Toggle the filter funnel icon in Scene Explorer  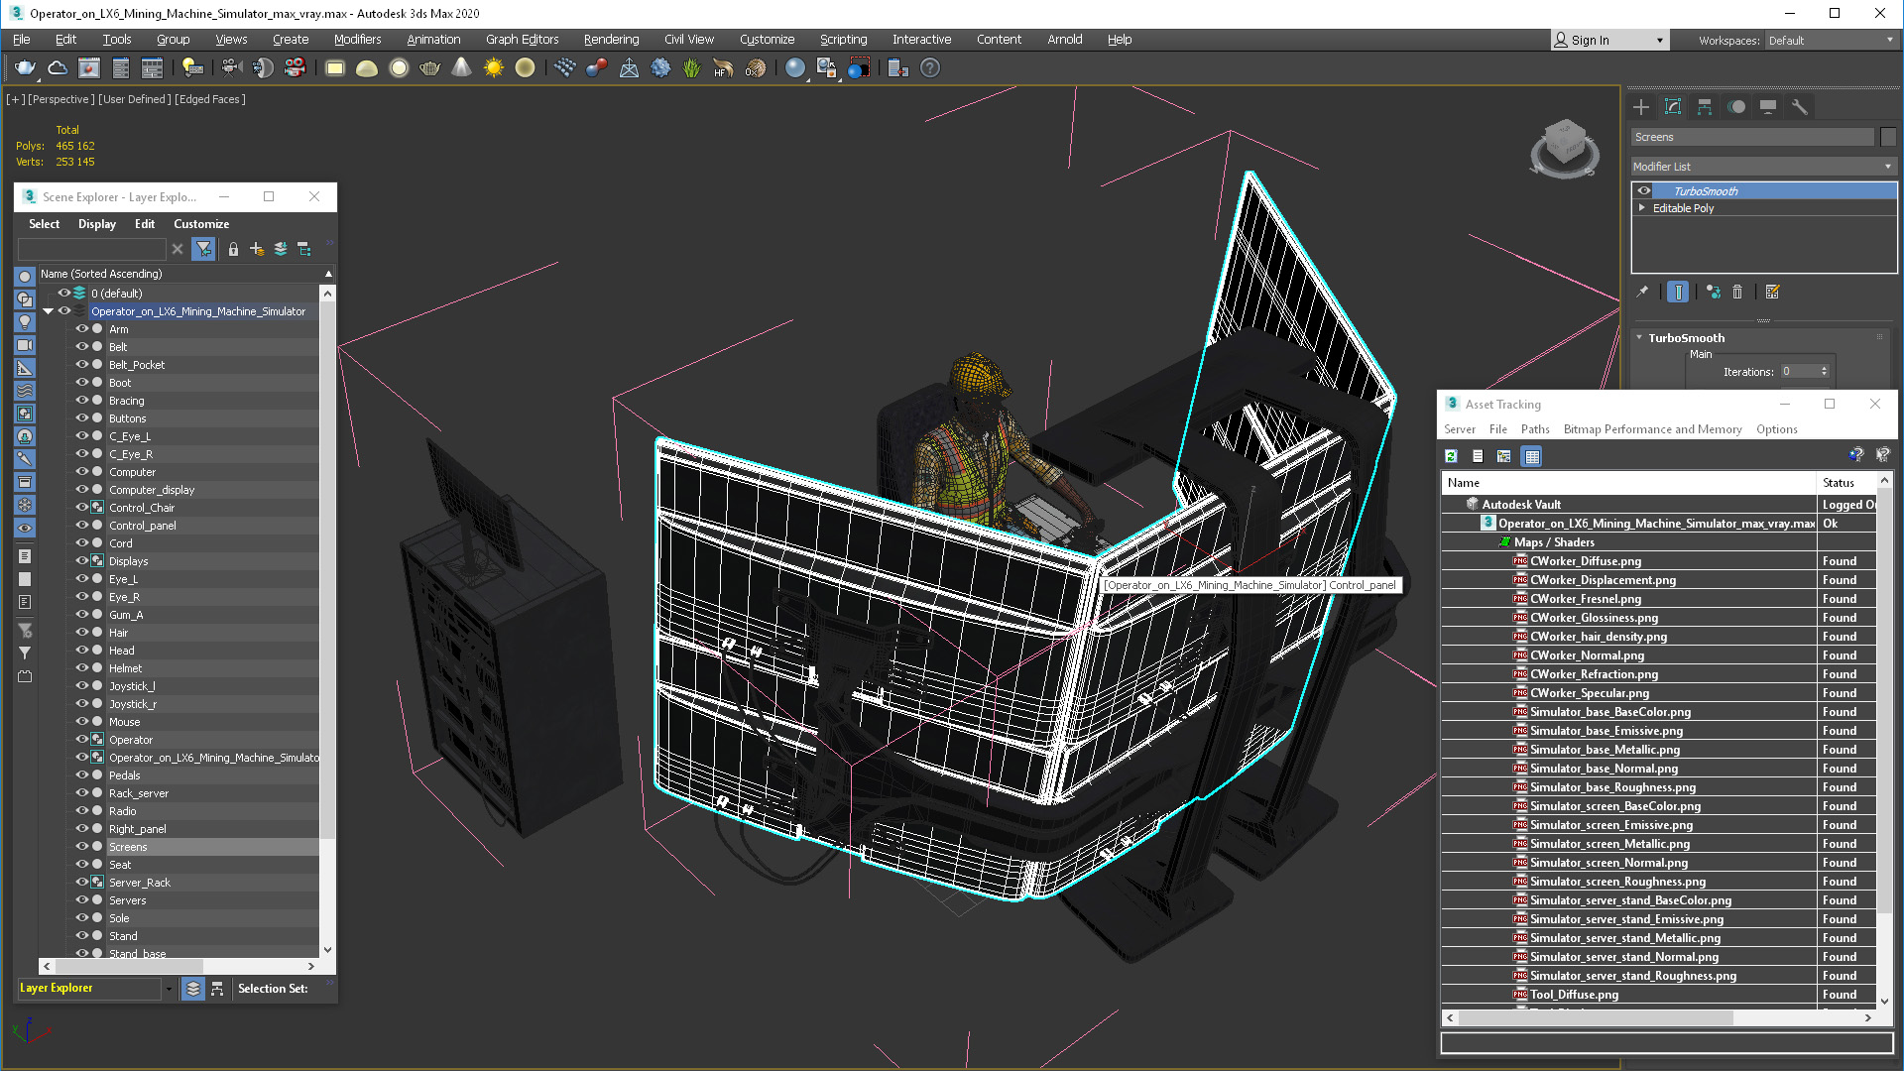pyautogui.click(x=203, y=249)
